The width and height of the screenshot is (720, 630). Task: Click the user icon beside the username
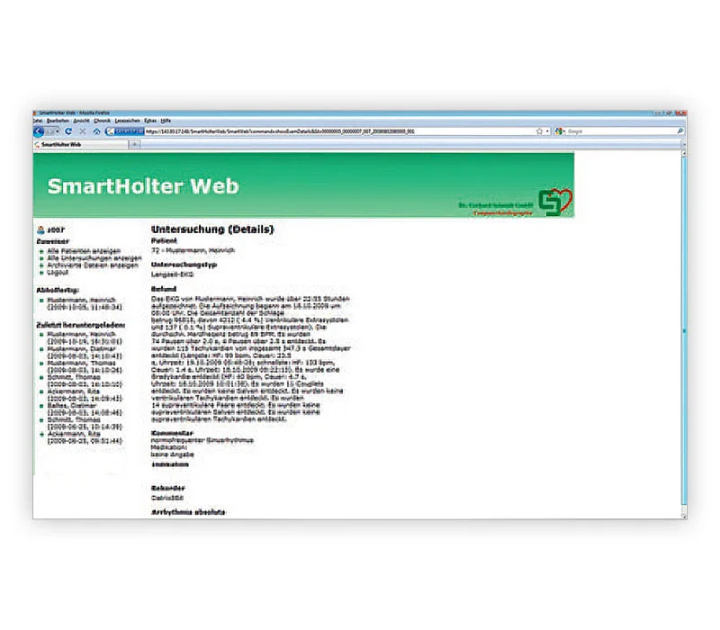40,229
